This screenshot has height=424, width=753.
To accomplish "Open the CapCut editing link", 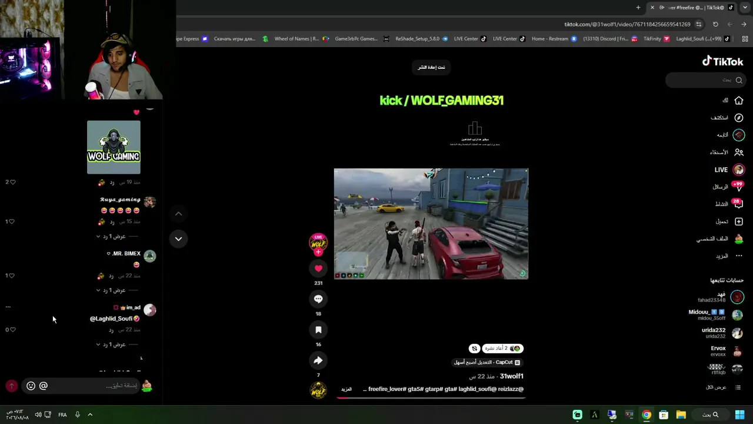I will [487, 362].
